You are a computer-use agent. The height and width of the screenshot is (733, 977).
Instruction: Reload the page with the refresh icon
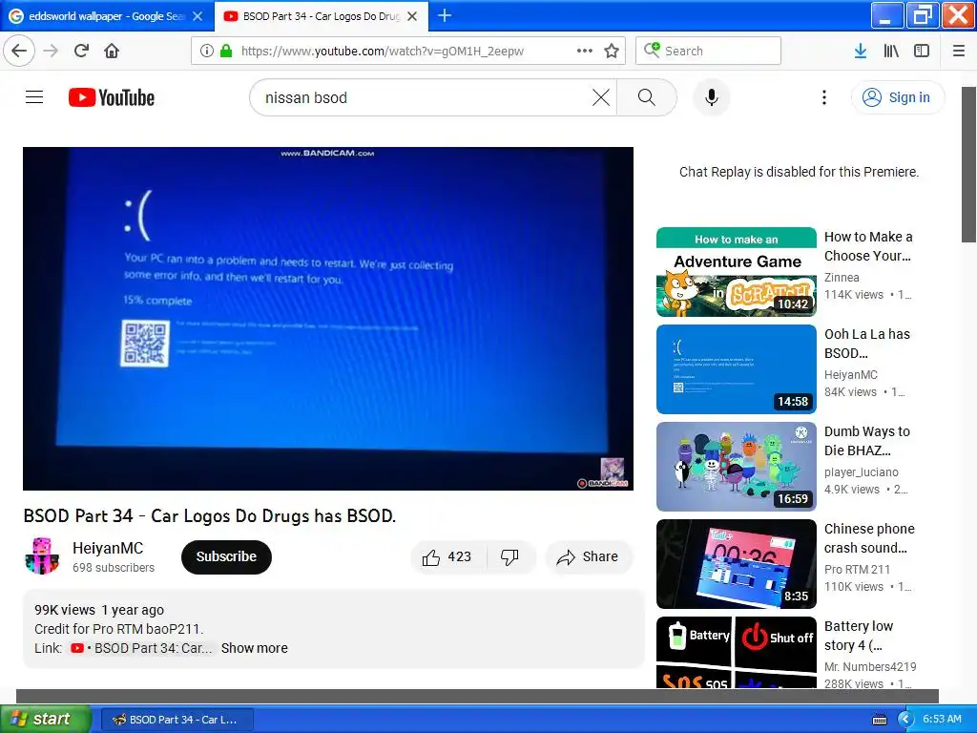click(82, 51)
